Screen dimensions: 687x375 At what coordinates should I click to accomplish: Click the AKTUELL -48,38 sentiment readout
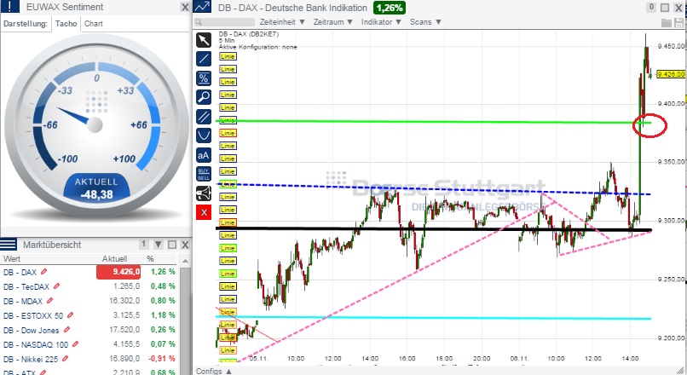pos(96,189)
